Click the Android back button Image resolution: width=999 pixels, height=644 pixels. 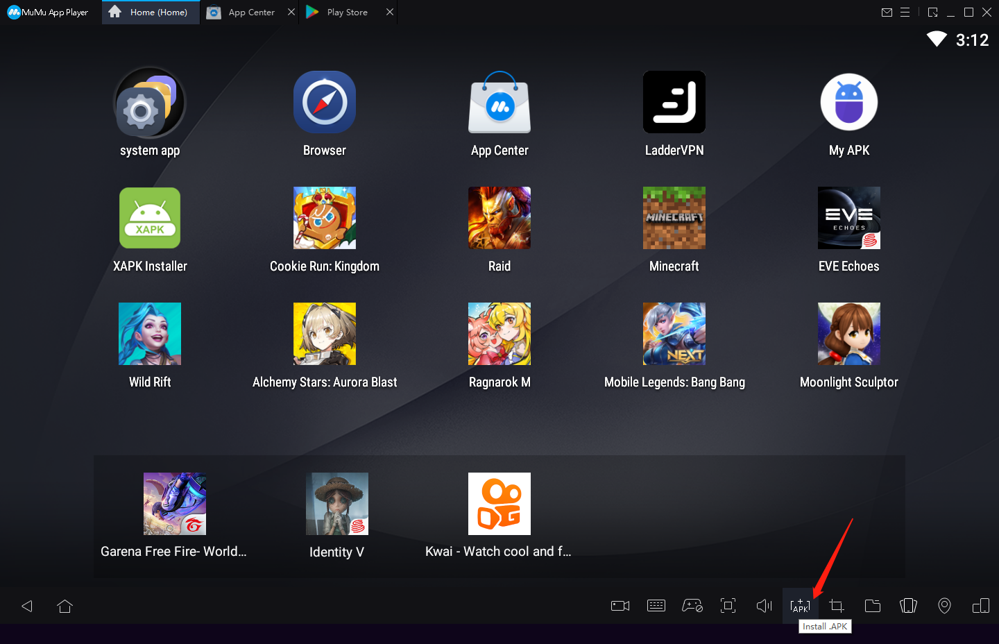27,606
